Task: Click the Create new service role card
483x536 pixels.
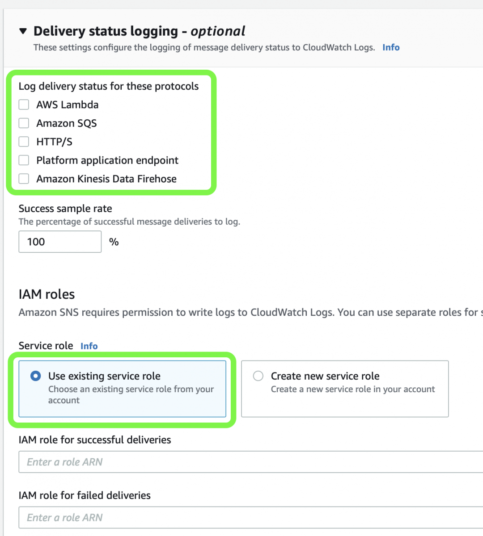Action: (x=345, y=389)
